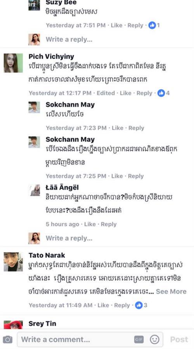The image size is (194, 349).
Task: Tap like count icon on Suzy Bee's comment
Action: [x=152, y=25]
